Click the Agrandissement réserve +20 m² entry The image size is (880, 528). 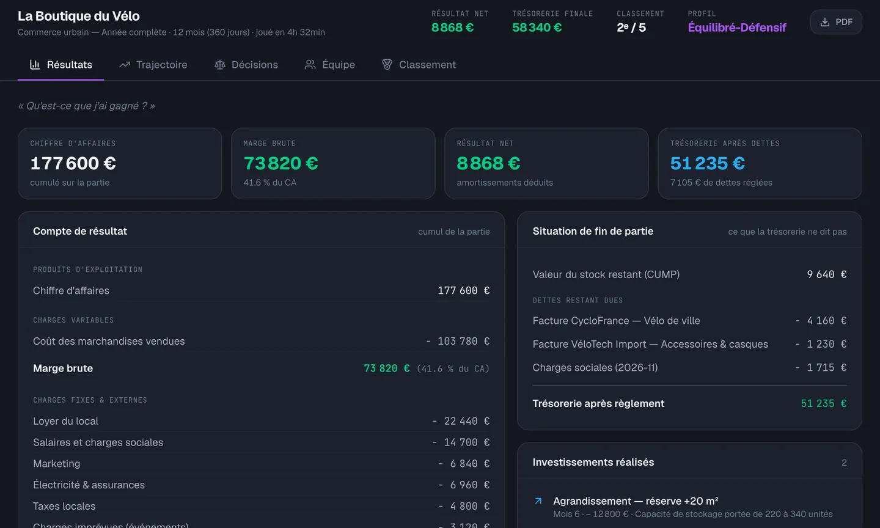coord(689,507)
